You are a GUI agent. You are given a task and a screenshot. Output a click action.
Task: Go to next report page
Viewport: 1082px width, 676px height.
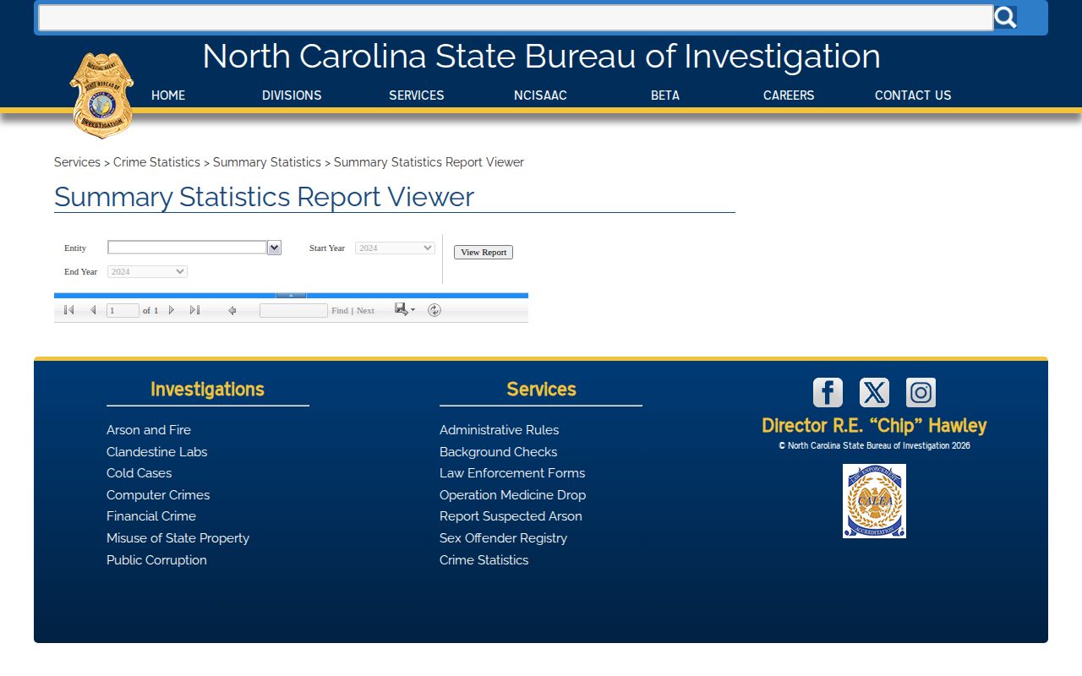coord(172,310)
